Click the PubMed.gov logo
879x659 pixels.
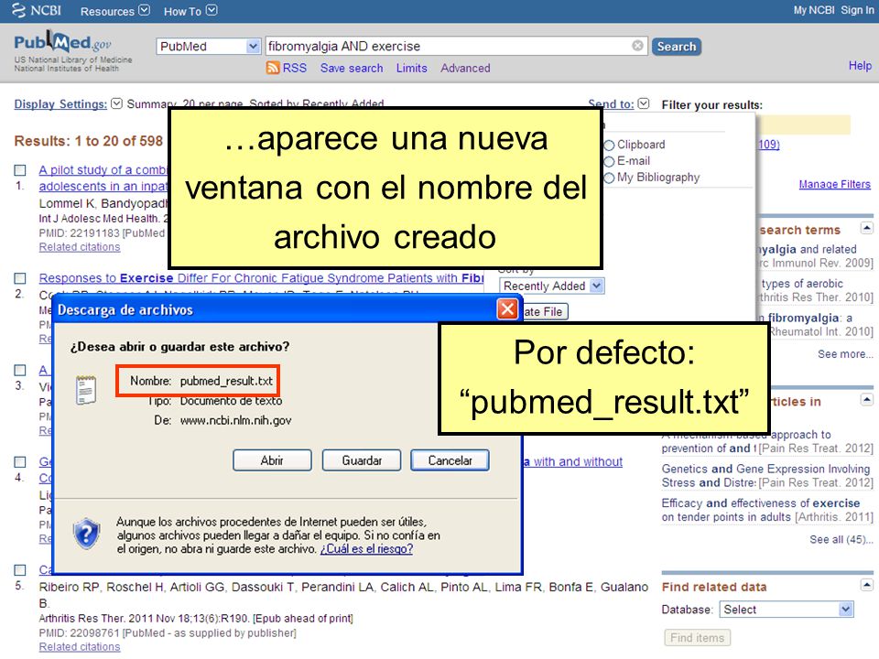coord(63,43)
